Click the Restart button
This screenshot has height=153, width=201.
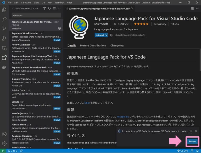tap(192, 142)
